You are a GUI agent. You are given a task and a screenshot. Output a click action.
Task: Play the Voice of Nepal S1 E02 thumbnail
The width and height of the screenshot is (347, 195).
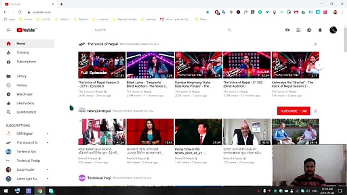[247, 65]
